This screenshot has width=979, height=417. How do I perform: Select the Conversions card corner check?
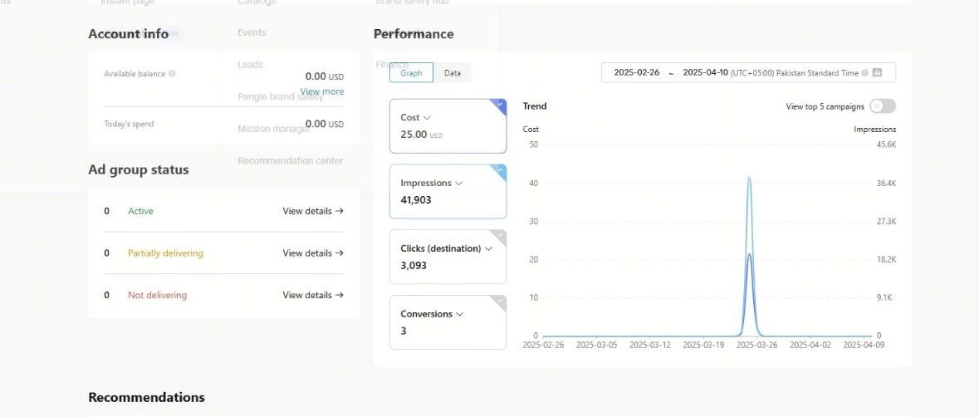(499, 301)
